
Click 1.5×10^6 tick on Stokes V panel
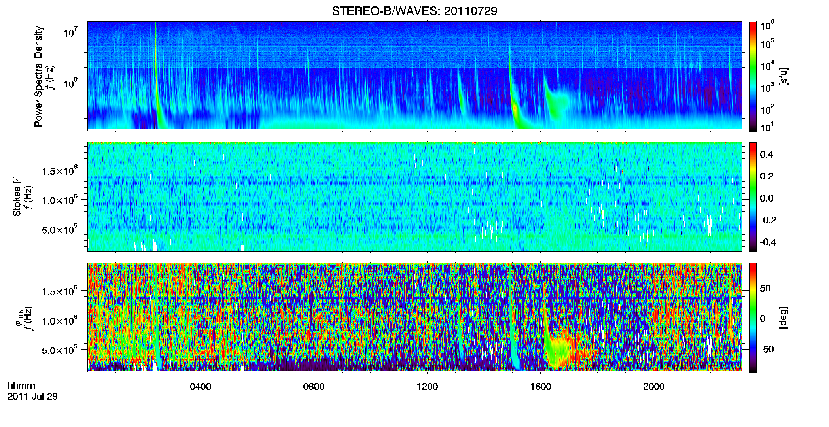60,170
